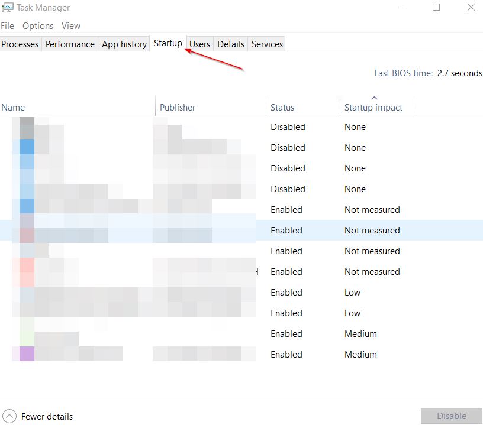
Task: Click the Fewer details chevron circle icon
Action: tap(9, 416)
